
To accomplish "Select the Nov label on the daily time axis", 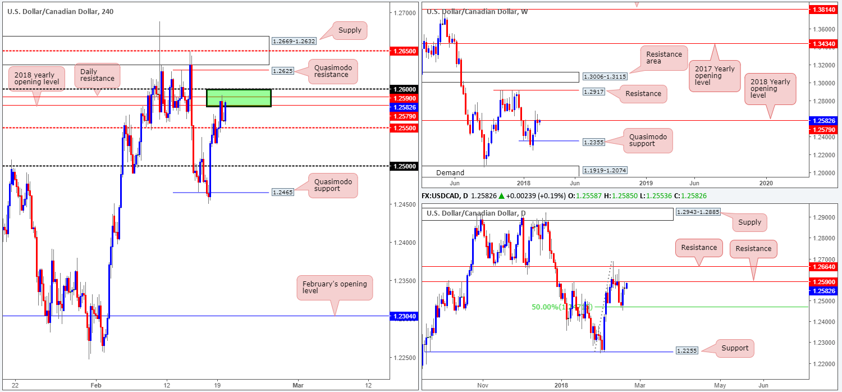I will pyautogui.click(x=483, y=385).
